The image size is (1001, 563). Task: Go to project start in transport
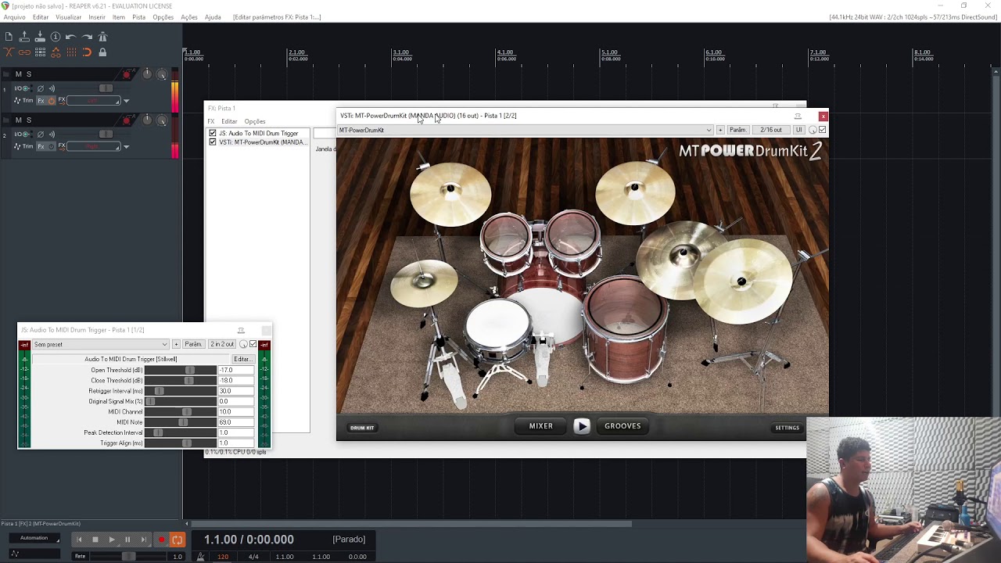79,540
